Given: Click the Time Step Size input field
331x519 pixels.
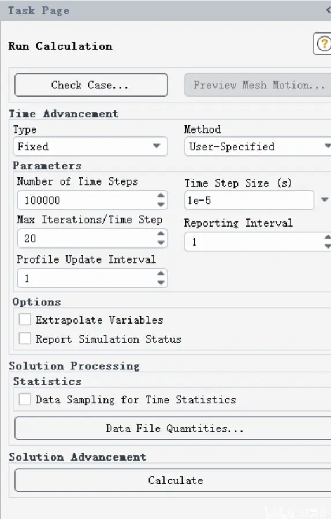Looking at the screenshot, I should (x=250, y=200).
